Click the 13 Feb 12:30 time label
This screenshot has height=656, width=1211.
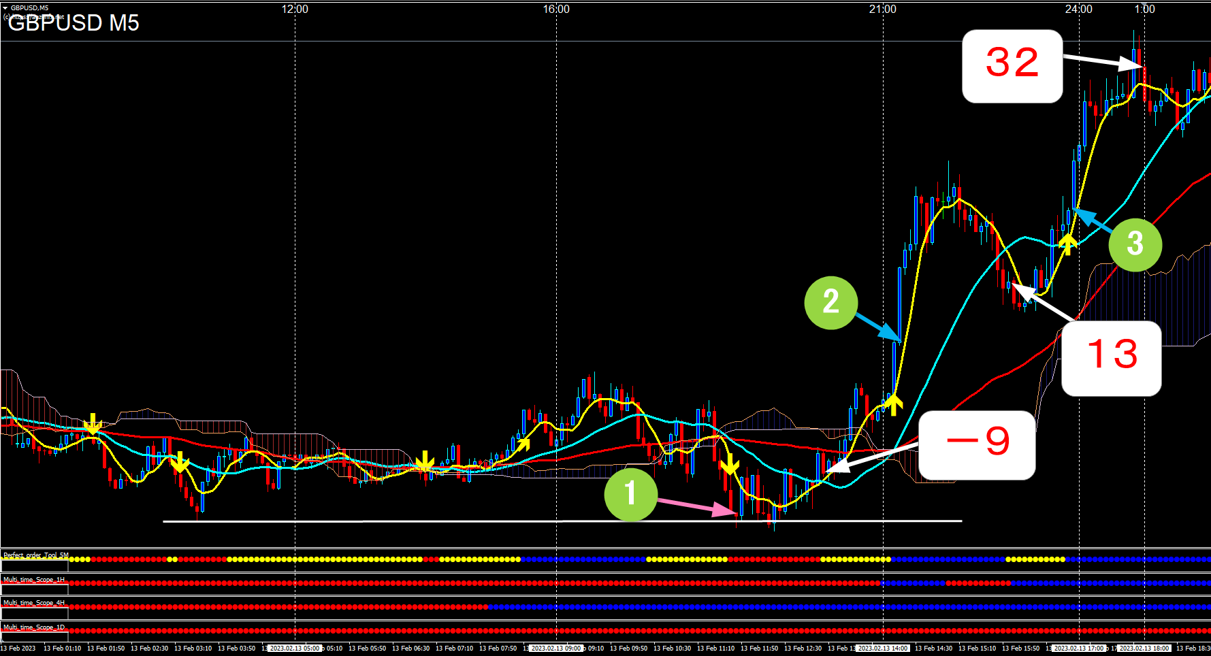coord(803,649)
